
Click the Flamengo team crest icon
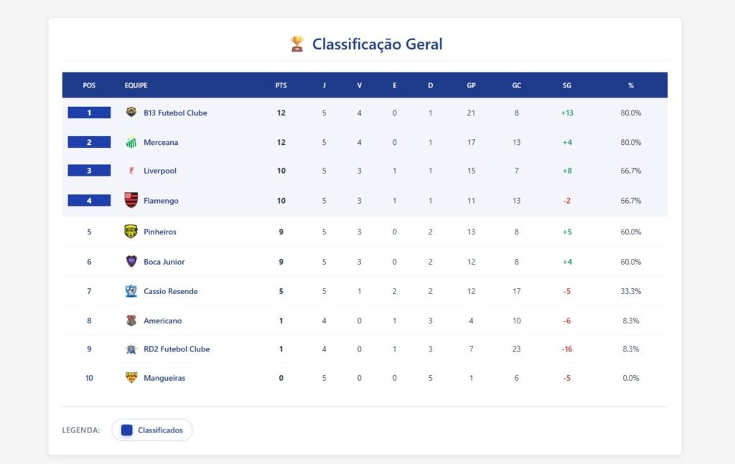click(x=131, y=200)
